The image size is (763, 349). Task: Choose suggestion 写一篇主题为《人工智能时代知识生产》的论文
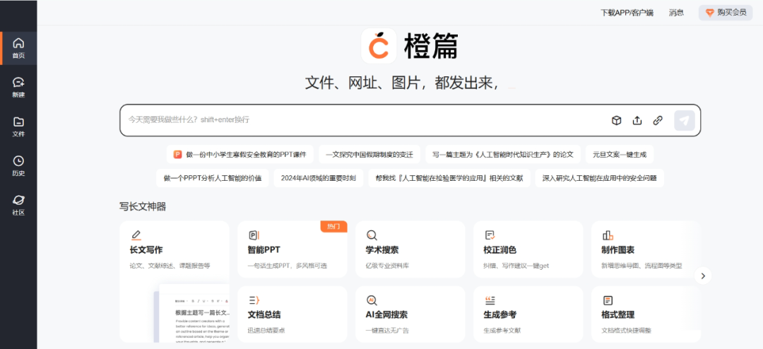point(503,154)
